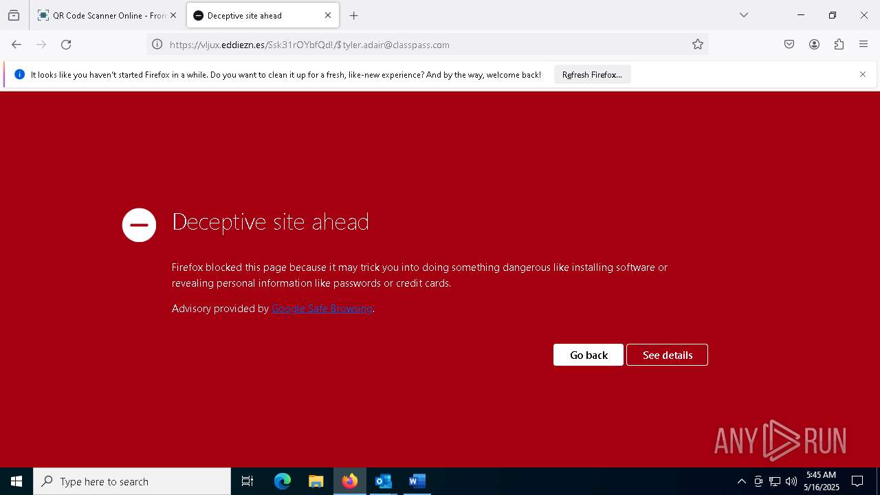Screen dimensions: 880x495
Task: Restore down the Firefox window
Action: coord(833,15)
